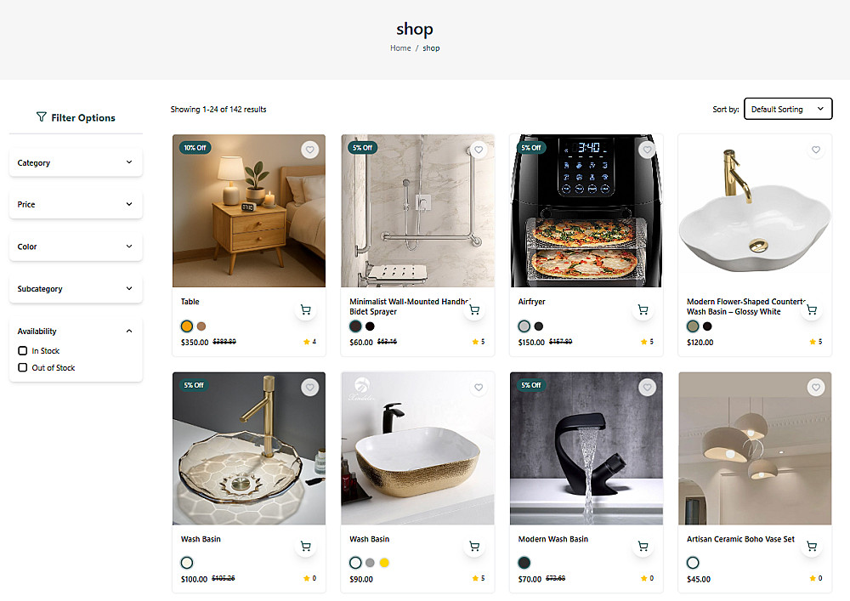Expand the Category filter section
The image size is (850, 601).
pyautogui.click(x=76, y=162)
